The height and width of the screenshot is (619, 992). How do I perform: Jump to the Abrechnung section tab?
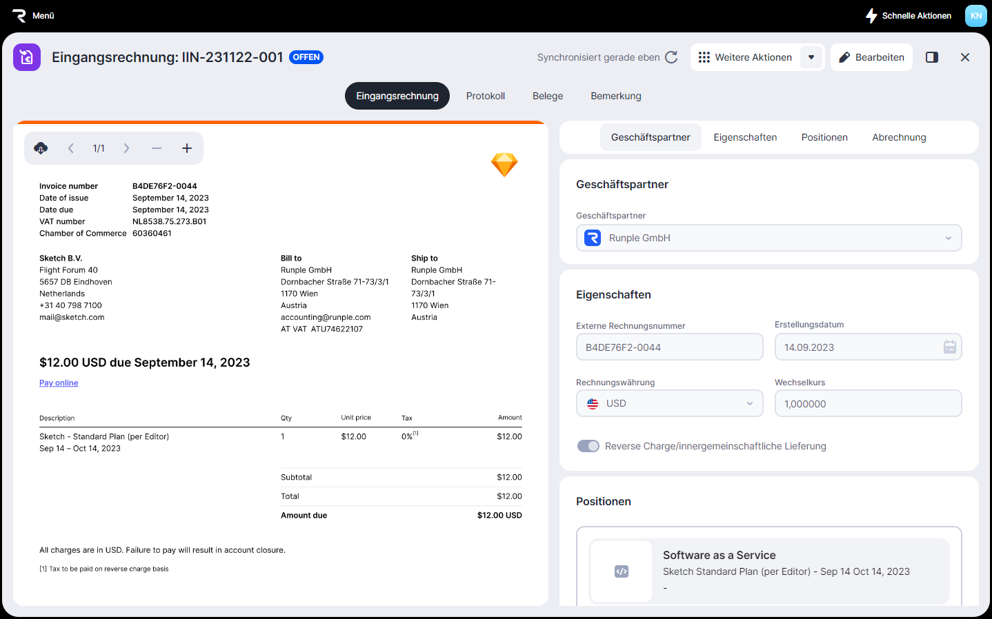(x=899, y=137)
